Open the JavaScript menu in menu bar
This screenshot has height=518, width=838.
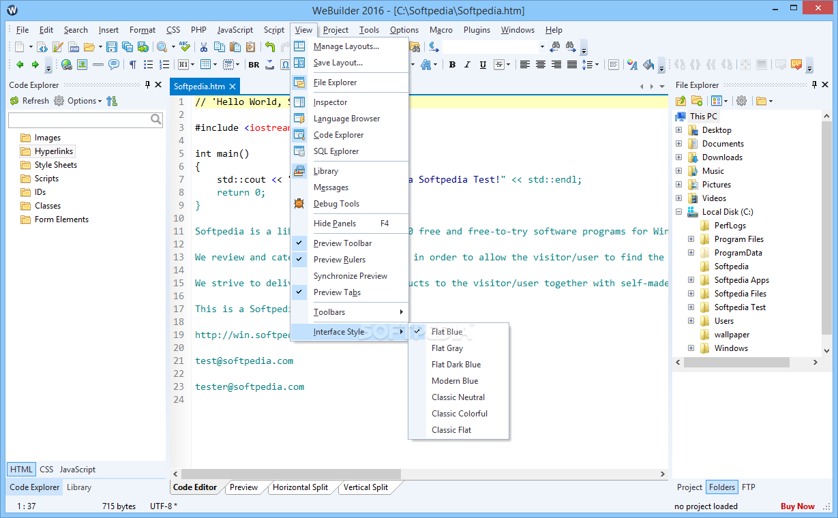point(235,30)
